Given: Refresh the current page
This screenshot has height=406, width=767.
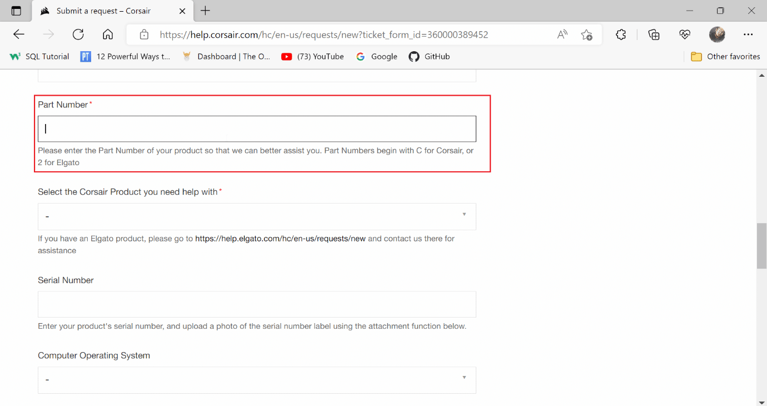Looking at the screenshot, I should 78,34.
